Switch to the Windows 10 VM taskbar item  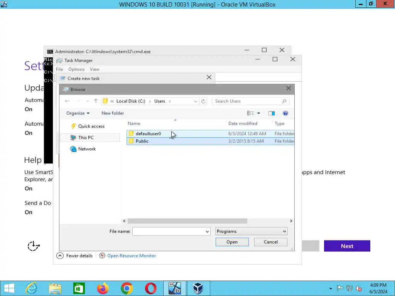tap(175, 288)
